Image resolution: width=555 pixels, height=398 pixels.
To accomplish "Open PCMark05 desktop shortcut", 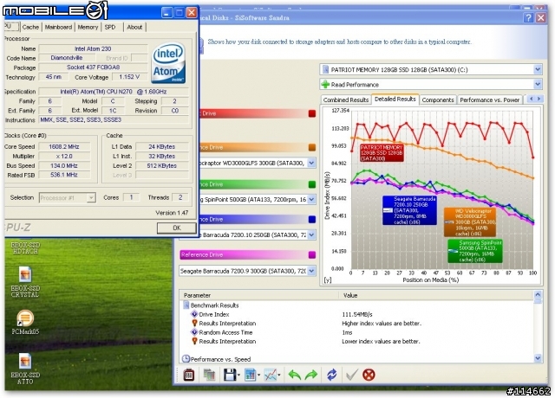I will (25, 322).
